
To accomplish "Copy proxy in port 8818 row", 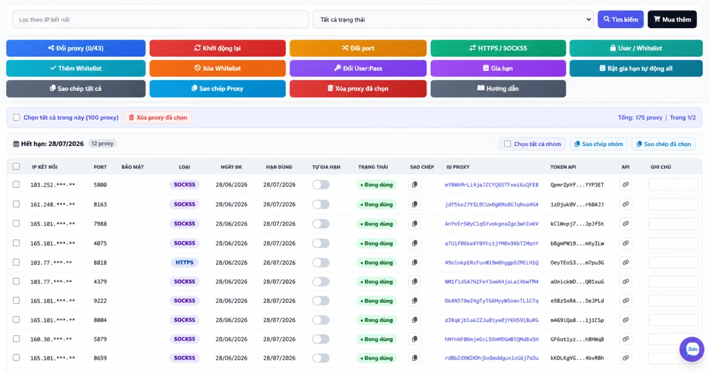I will 414,262.
